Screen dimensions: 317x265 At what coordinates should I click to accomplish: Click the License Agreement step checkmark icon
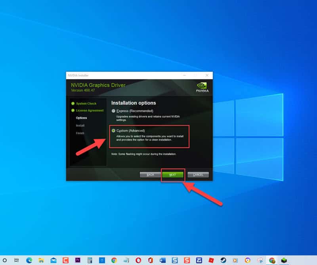point(73,111)
